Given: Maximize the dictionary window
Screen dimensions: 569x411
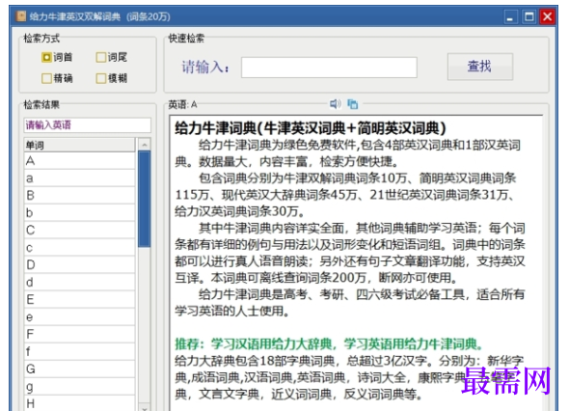Looking at the screenshot, I should (x=529, y=16).
